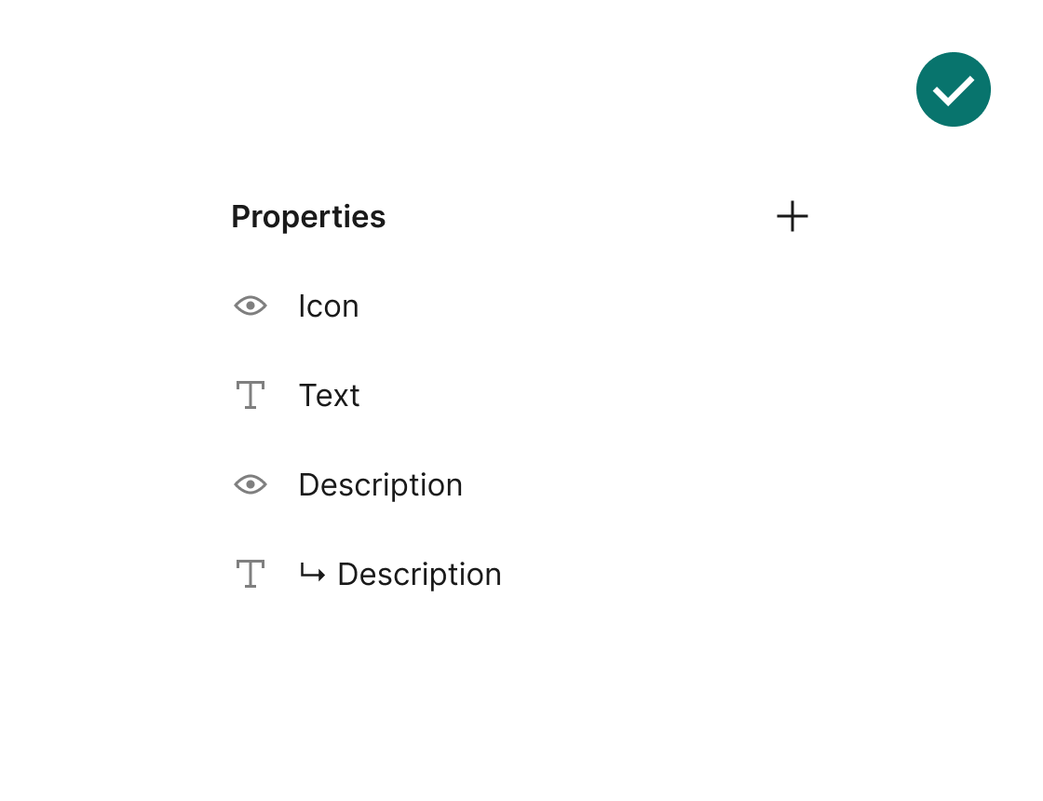The image size is (1043, 801).
Task: Choose the Icon row in the Properties list
Action: (x=328, y=305)
